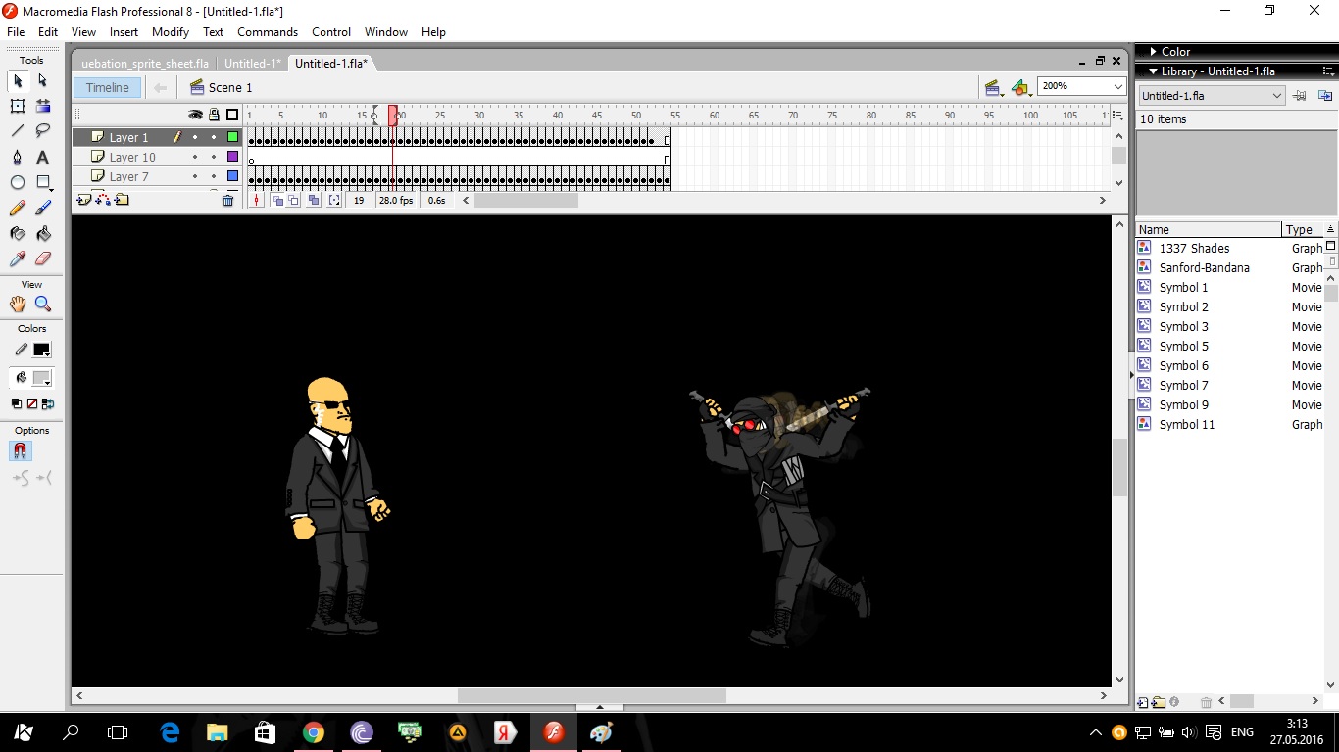
Task: Toggle lock on Layer 1
Action: (214, 138)
